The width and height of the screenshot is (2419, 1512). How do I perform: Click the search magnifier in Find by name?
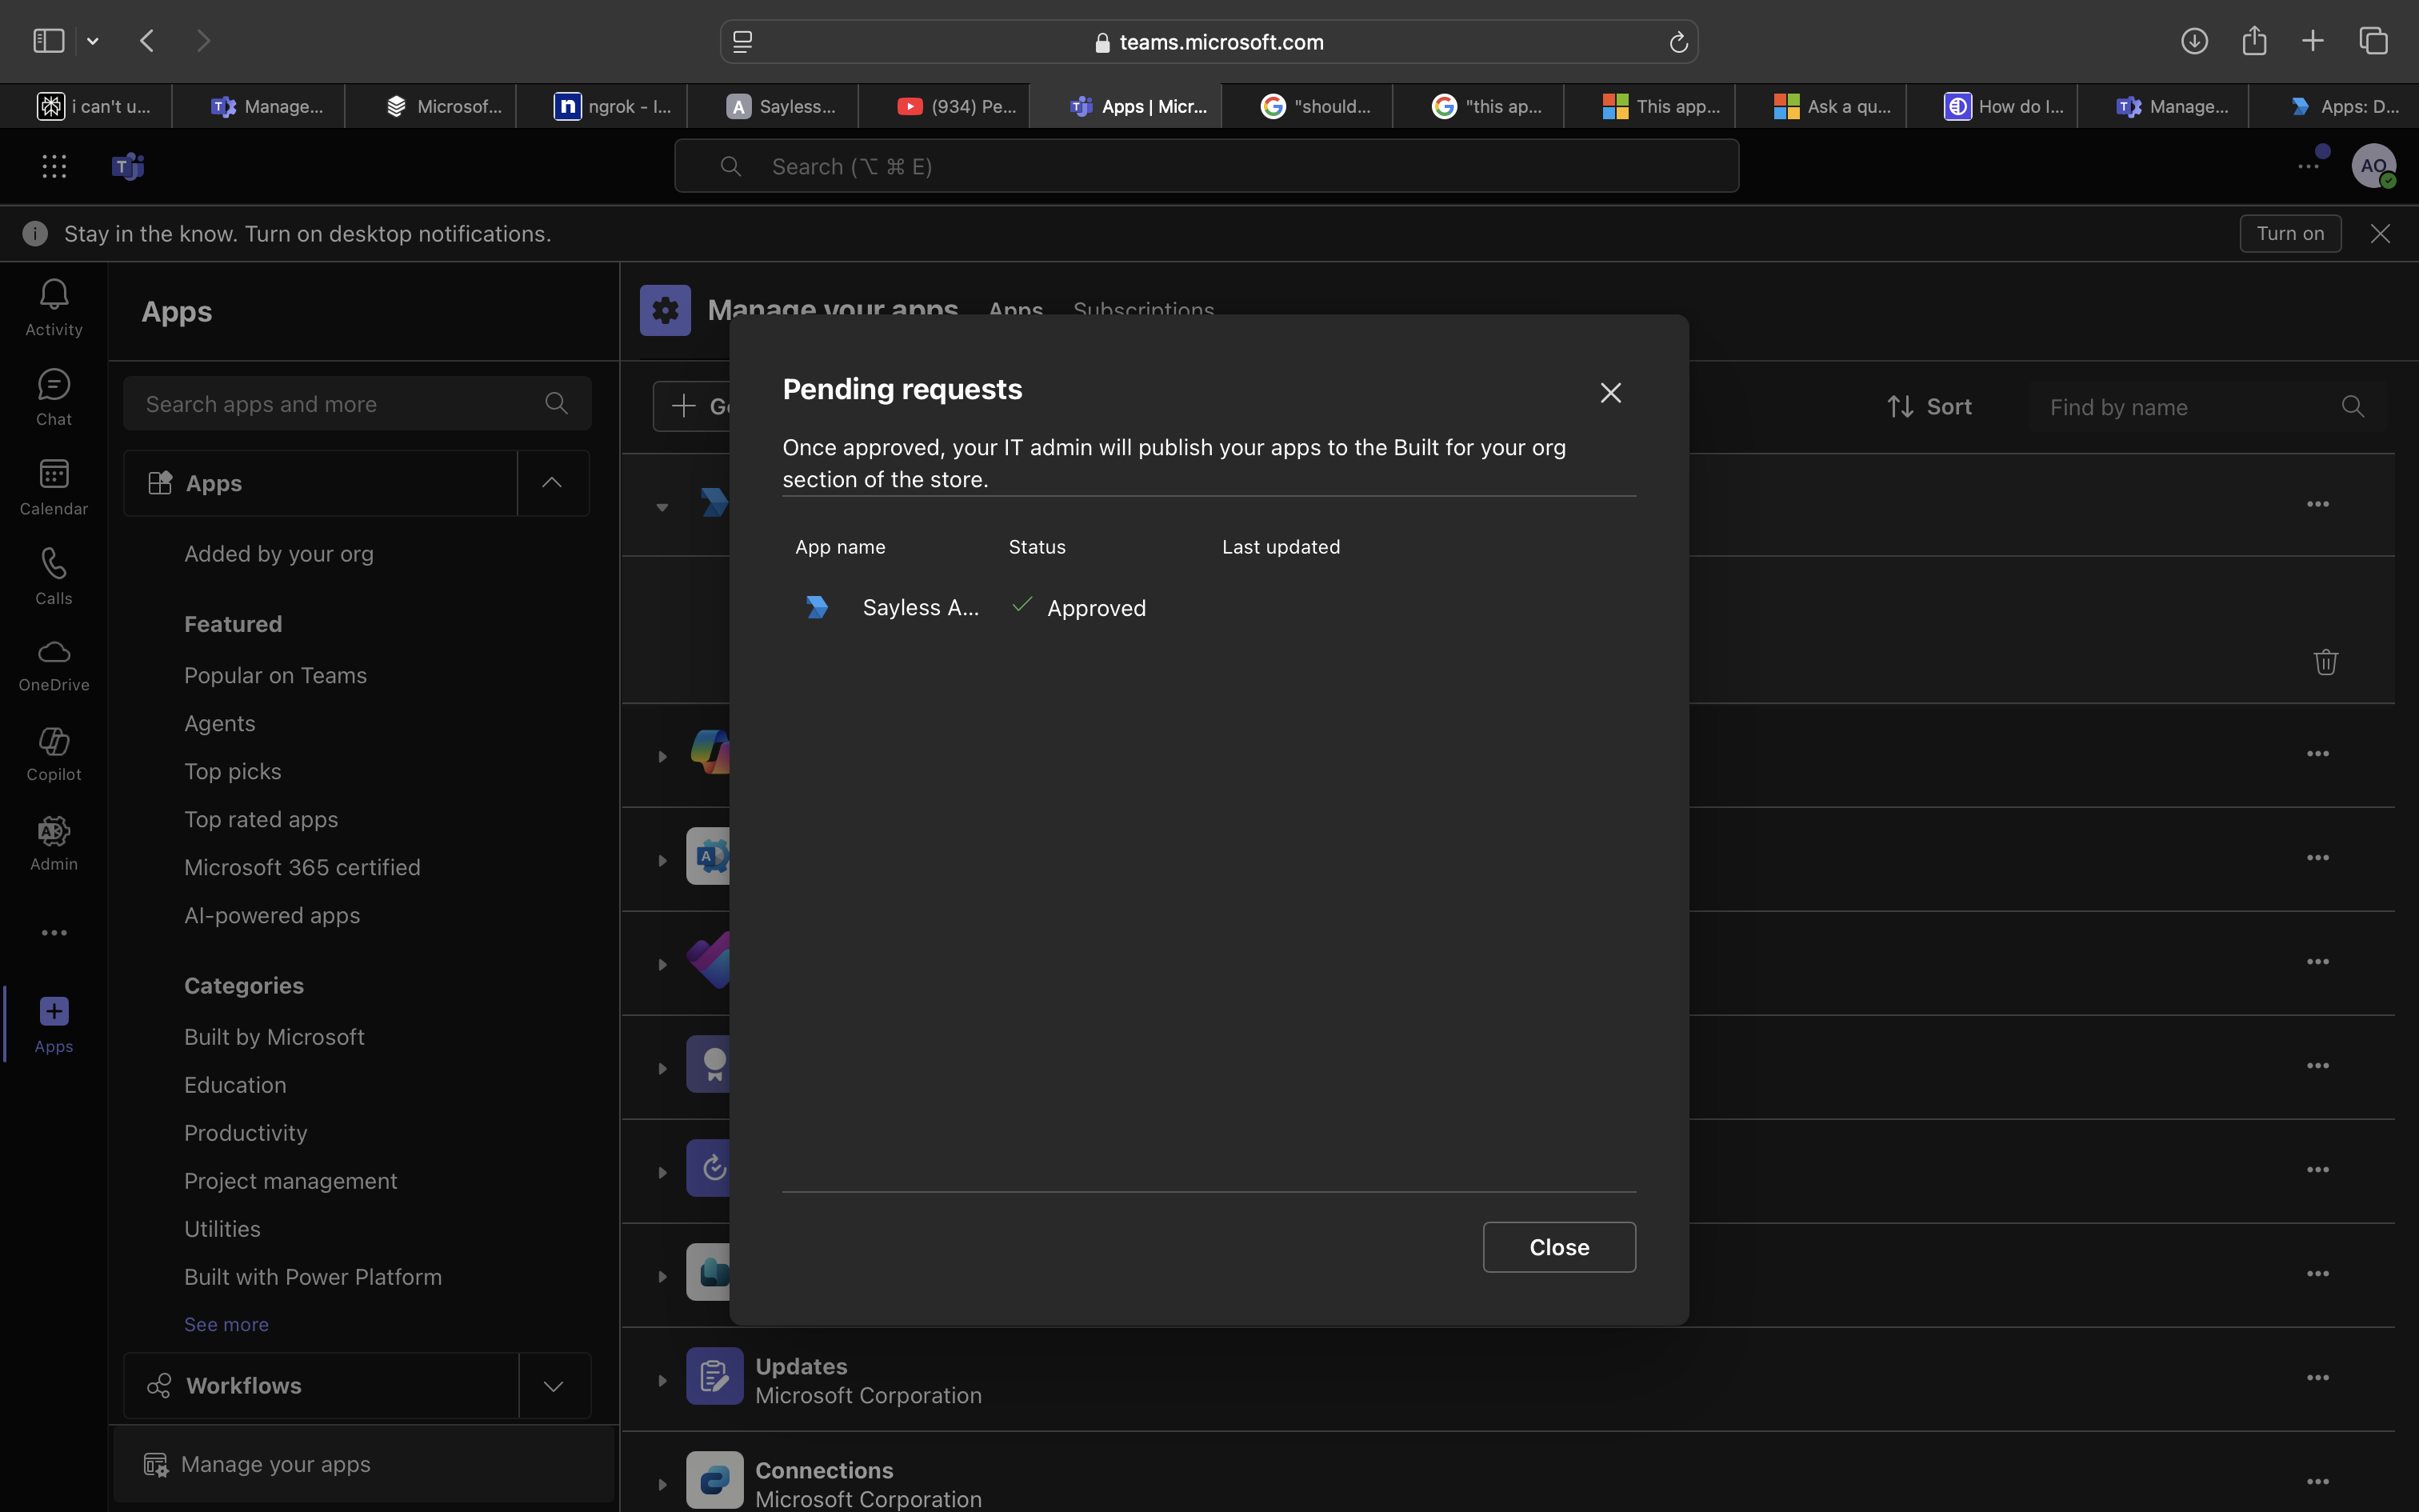2353,407
